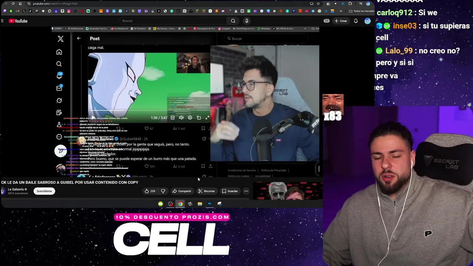Like the Guibel Reviews reply with 531 likes
This screenshot has width=473, height=266.
149,167
